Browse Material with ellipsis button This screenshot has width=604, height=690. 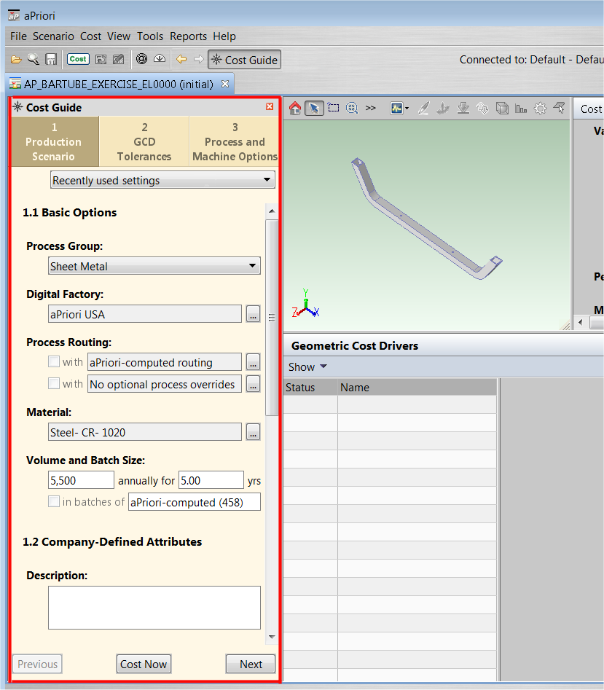[253, 432]
